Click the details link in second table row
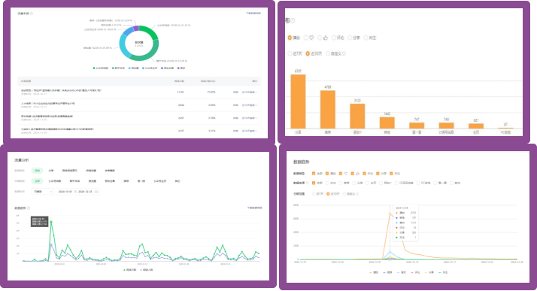Screen dimensions: 537x291 [235, 105]
